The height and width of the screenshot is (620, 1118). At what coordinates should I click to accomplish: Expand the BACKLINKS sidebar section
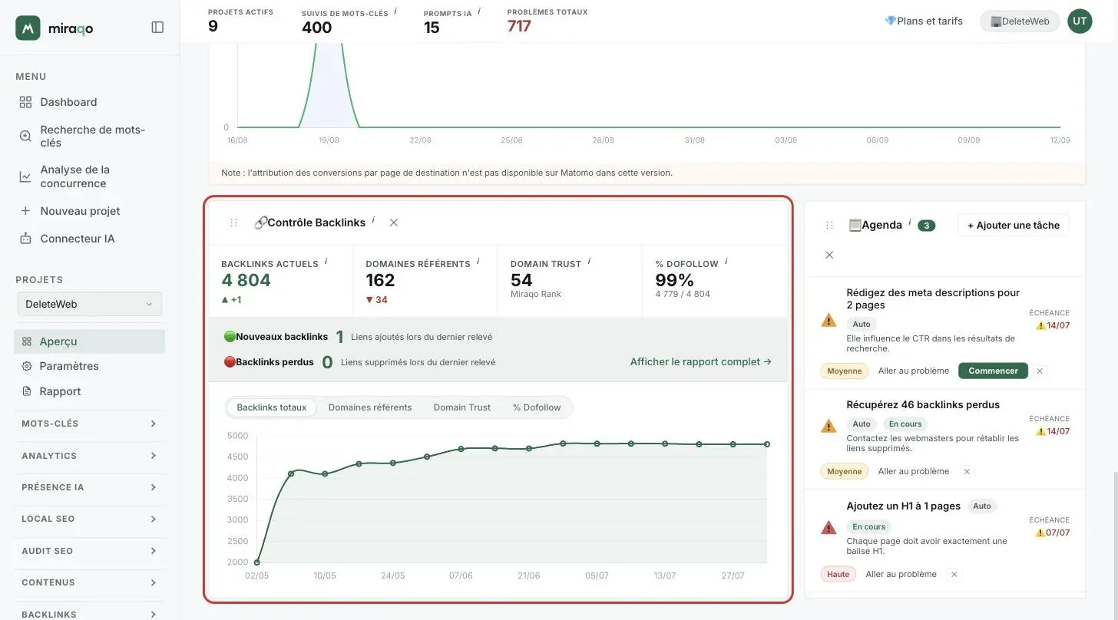point(89,614)
